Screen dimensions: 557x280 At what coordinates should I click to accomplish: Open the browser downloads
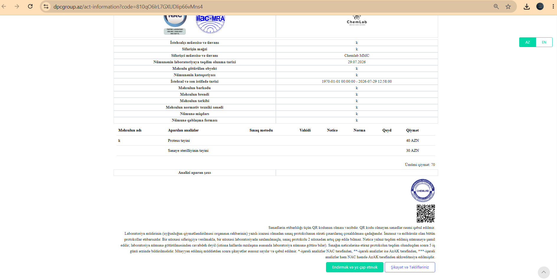click(x=527, y=6)
